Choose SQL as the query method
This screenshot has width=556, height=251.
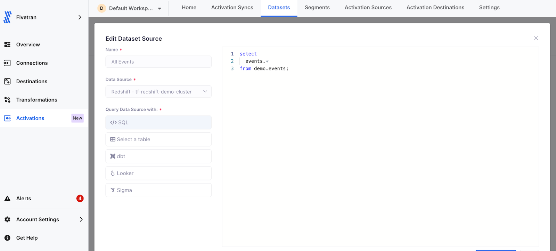tap(158, 123)
